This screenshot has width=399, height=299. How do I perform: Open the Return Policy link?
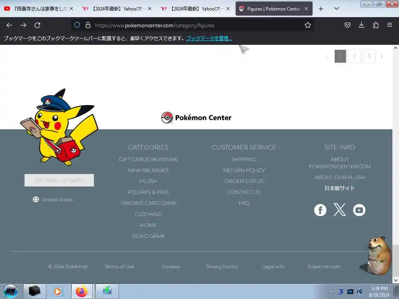click(x=244, y=171)
